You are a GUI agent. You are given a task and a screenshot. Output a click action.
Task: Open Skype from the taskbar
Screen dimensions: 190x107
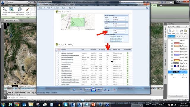tap(66, 105)
